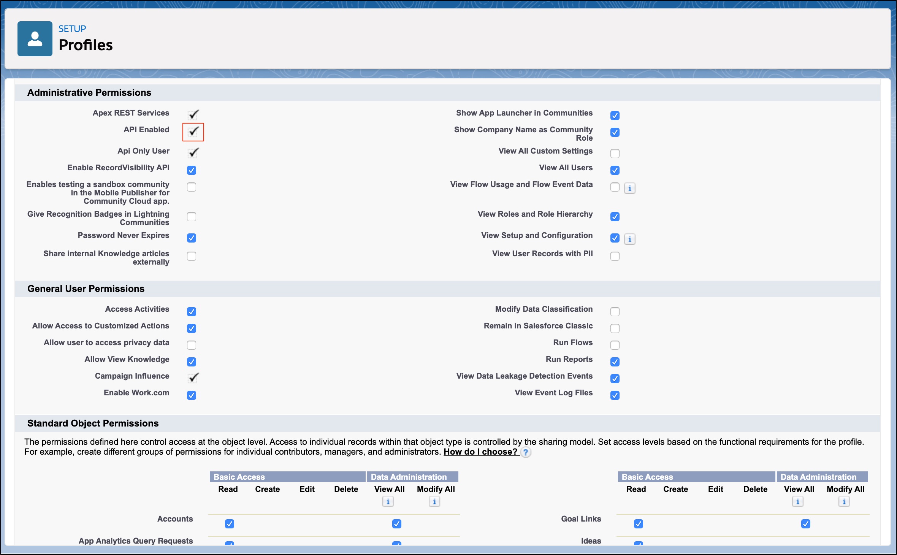The image size is (897, 555).
Task: Enable Run Flows permission
Action: pyautogui.click(x=615, y=345)
